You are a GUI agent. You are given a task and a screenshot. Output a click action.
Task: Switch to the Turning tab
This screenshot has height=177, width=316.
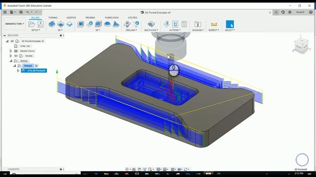tap(53, 18)
